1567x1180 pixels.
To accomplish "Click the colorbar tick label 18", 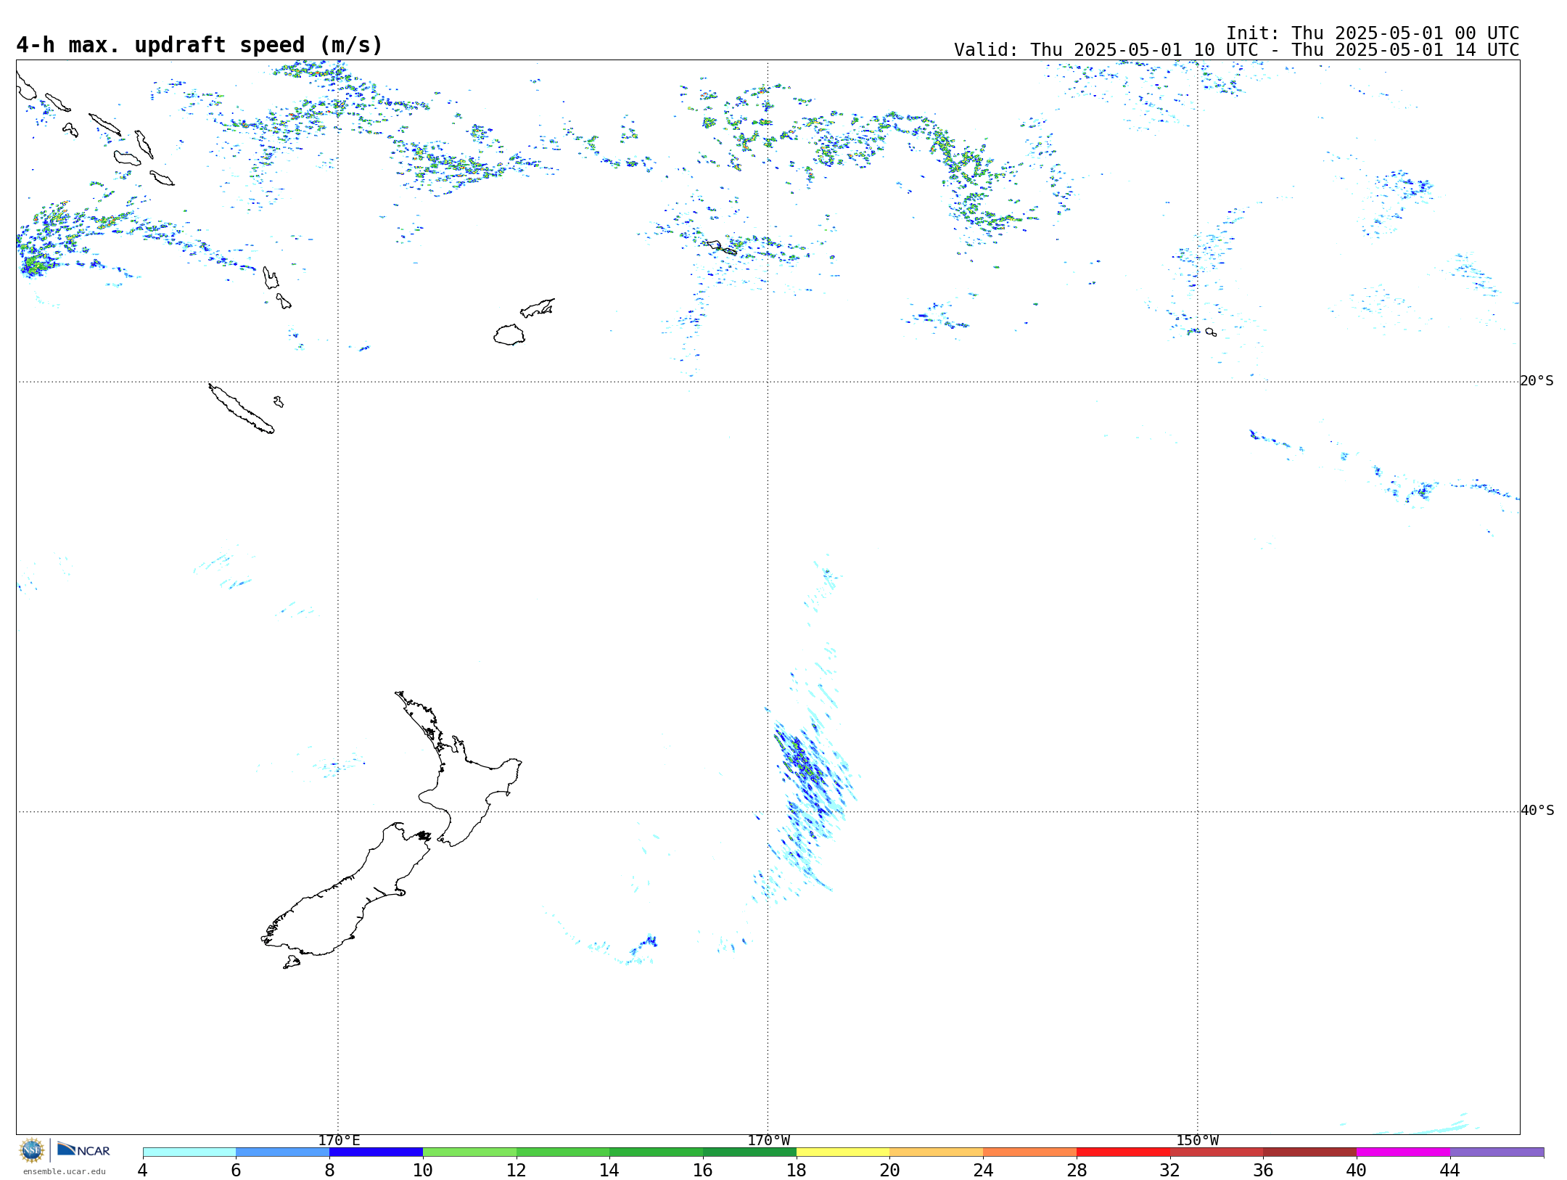I will (x=797, y=1170).
